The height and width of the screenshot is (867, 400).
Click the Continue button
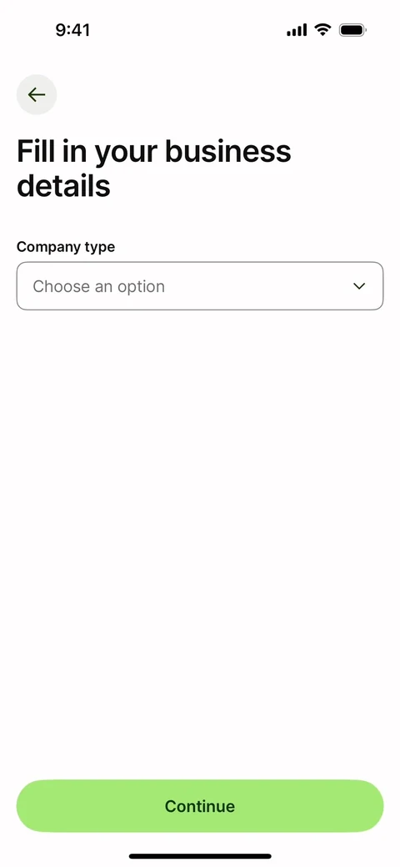200,806
